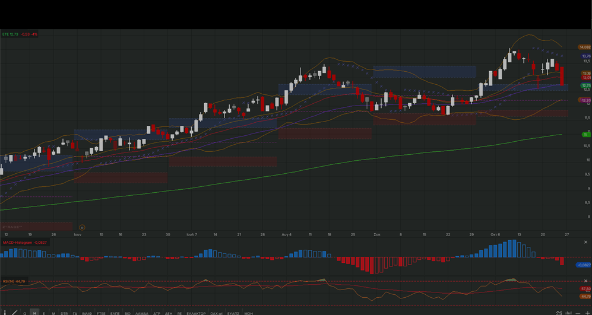Click the circular marker on the date axis
This screenshot has width=592, height=315.
click(83, 227)
